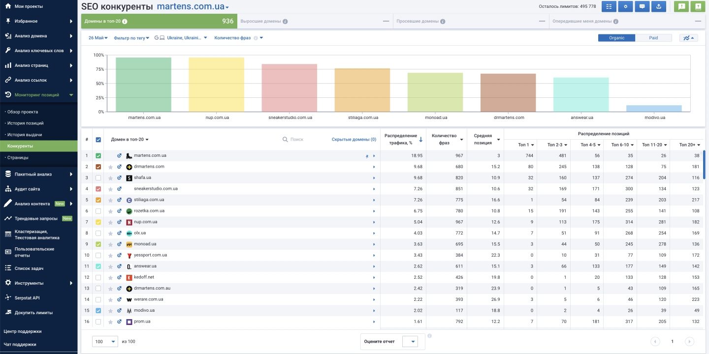The image size is (709, 354).
Task: Open report settings gear button
Action: [626, 6]
